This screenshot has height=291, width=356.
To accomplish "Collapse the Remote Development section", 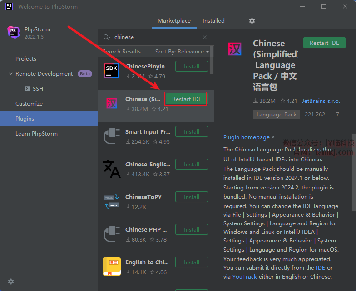I will [10, 73].
